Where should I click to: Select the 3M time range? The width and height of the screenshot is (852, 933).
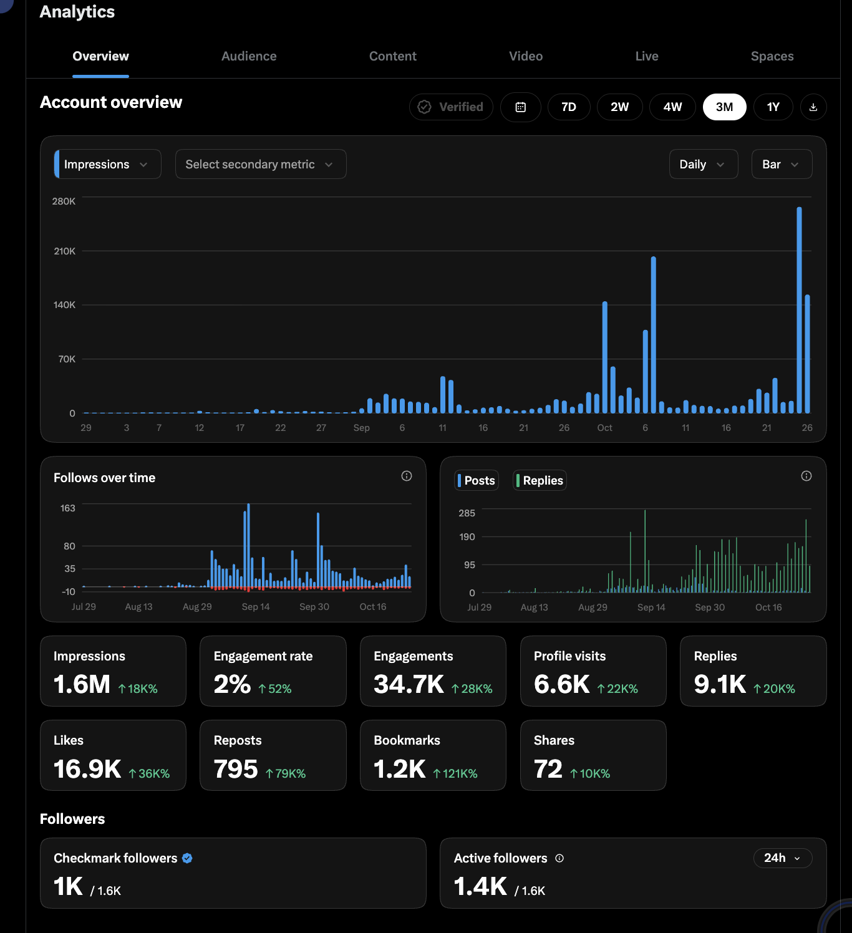tap(724, 107)
